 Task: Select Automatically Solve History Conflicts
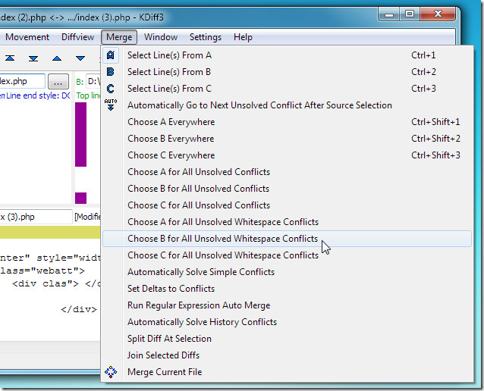[287, 321]
